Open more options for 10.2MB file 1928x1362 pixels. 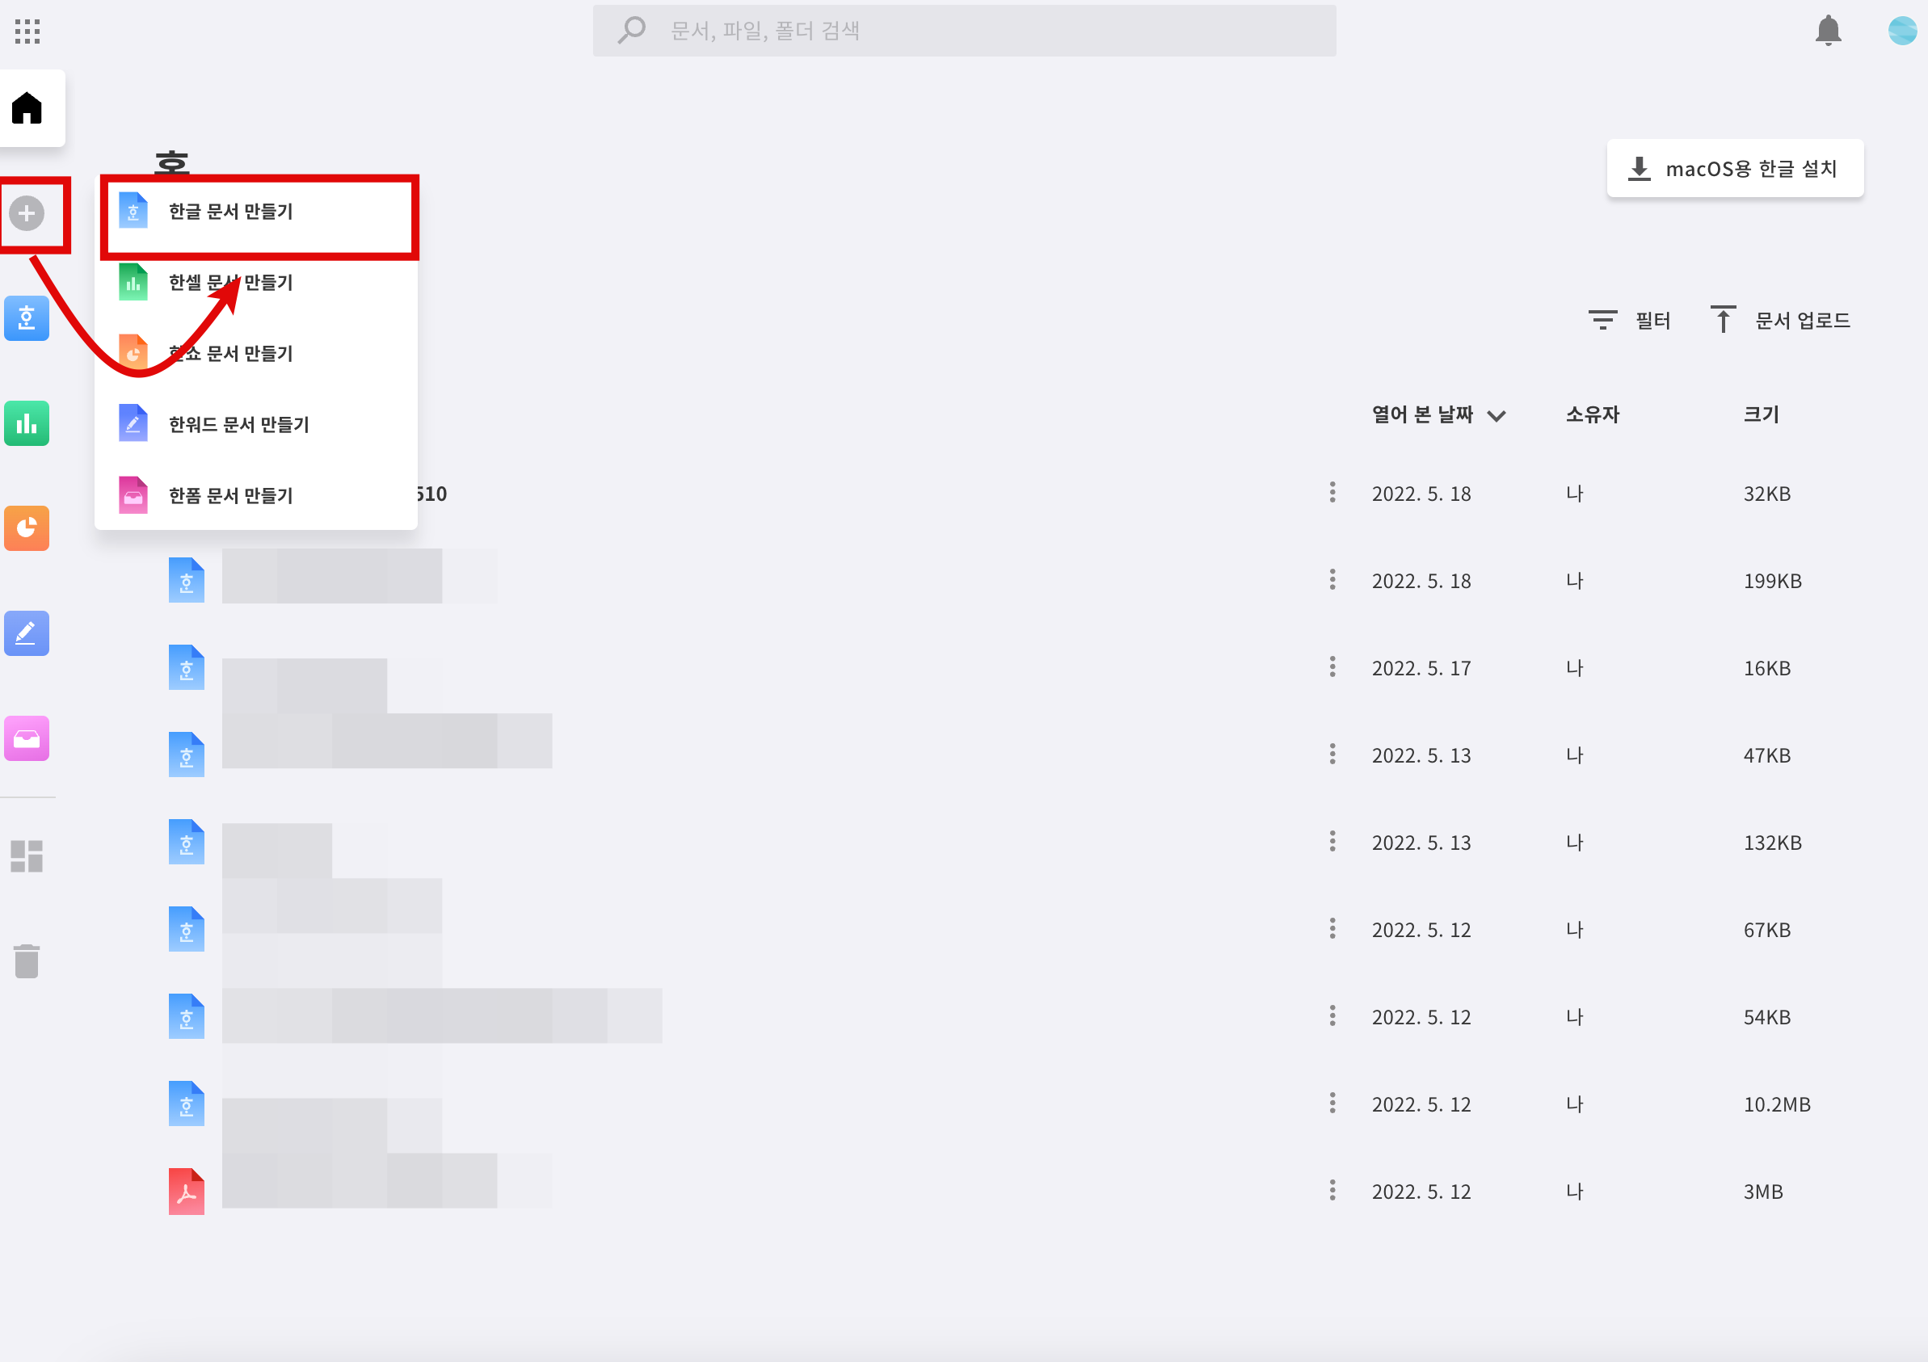(x=1332, y=1104)
